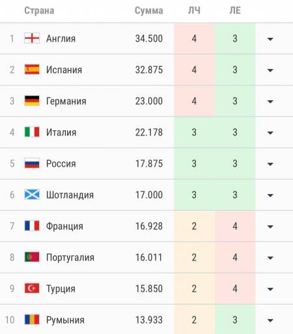The height and width of the screenshot is (334, 293).
Task: Click the Italy flag icon
Action: point(32,132)
